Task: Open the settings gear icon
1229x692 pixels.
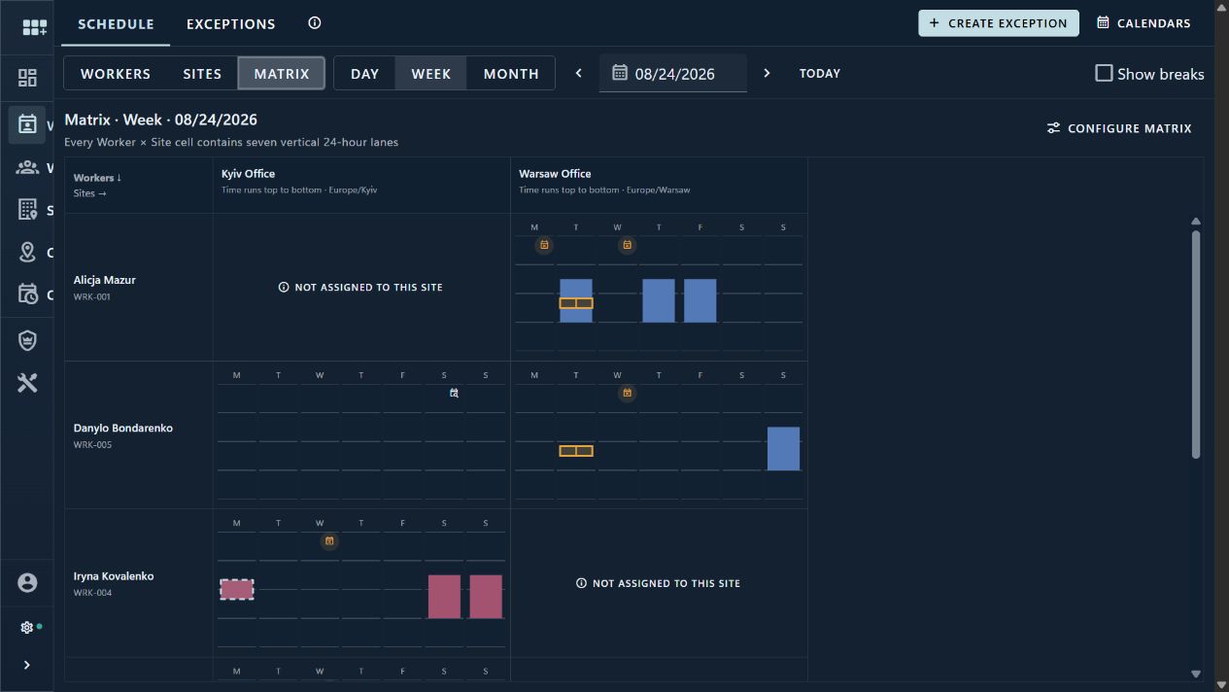Action: click(27, 628)
